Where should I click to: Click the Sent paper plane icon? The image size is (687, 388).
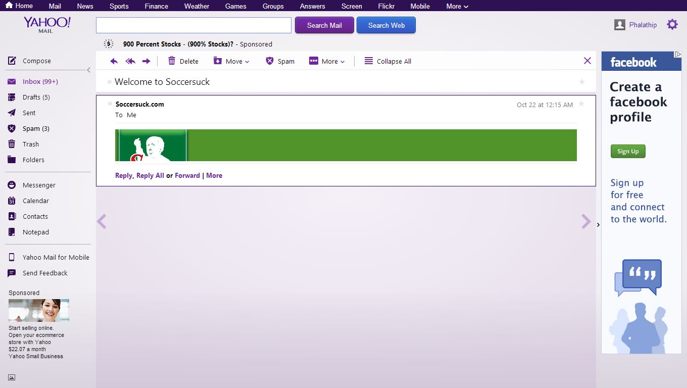click(12, 113)
